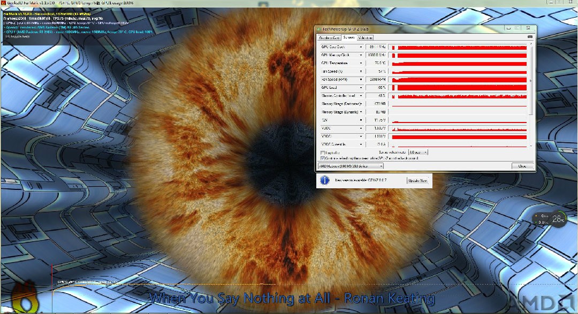Click the GPU-Z sensors vertical scrollbar thumb
The width and height of the screenshot is (578, 314).
531,81
